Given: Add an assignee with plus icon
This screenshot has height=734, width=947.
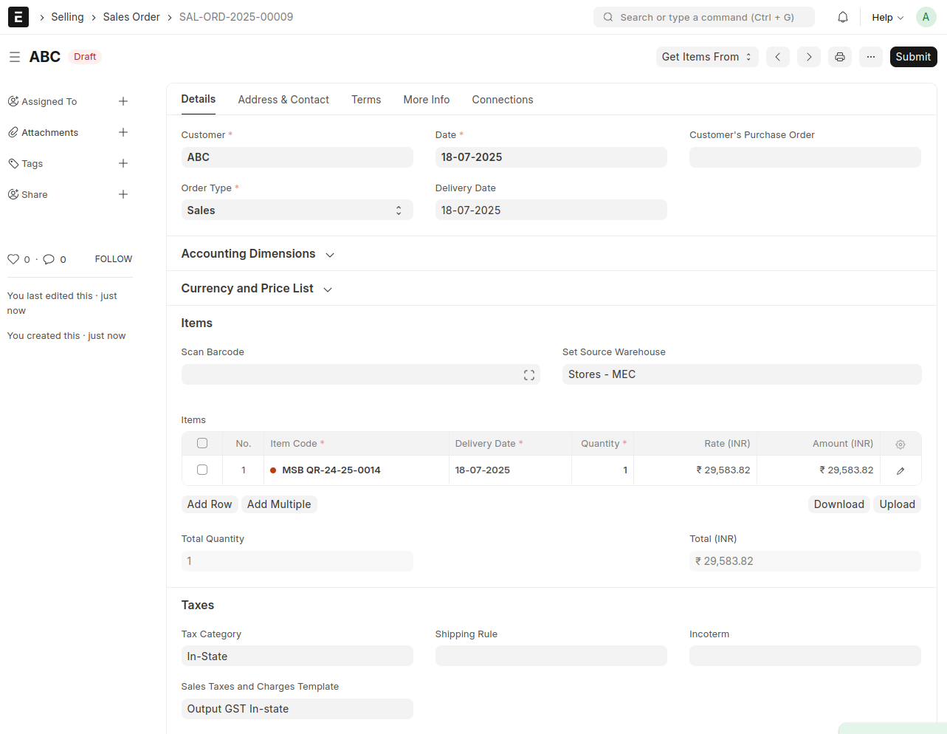Looking at the screenshot, I should tap(123, 102).
